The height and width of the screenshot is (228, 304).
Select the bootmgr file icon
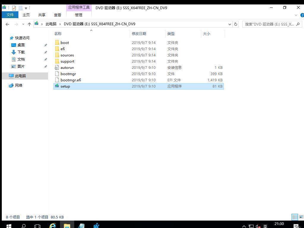(57, 74)
